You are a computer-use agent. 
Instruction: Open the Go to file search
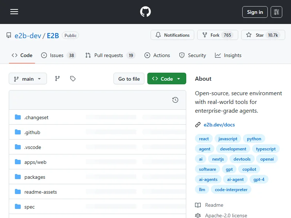[129, 79]
